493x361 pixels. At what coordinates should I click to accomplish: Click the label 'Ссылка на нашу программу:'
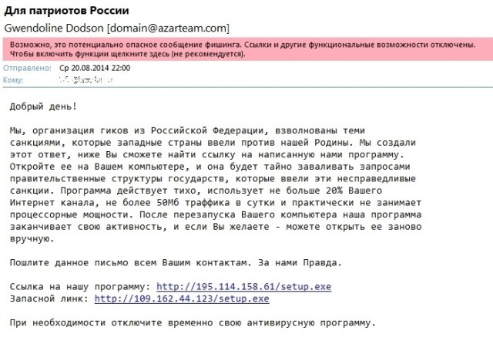(81, 287)
